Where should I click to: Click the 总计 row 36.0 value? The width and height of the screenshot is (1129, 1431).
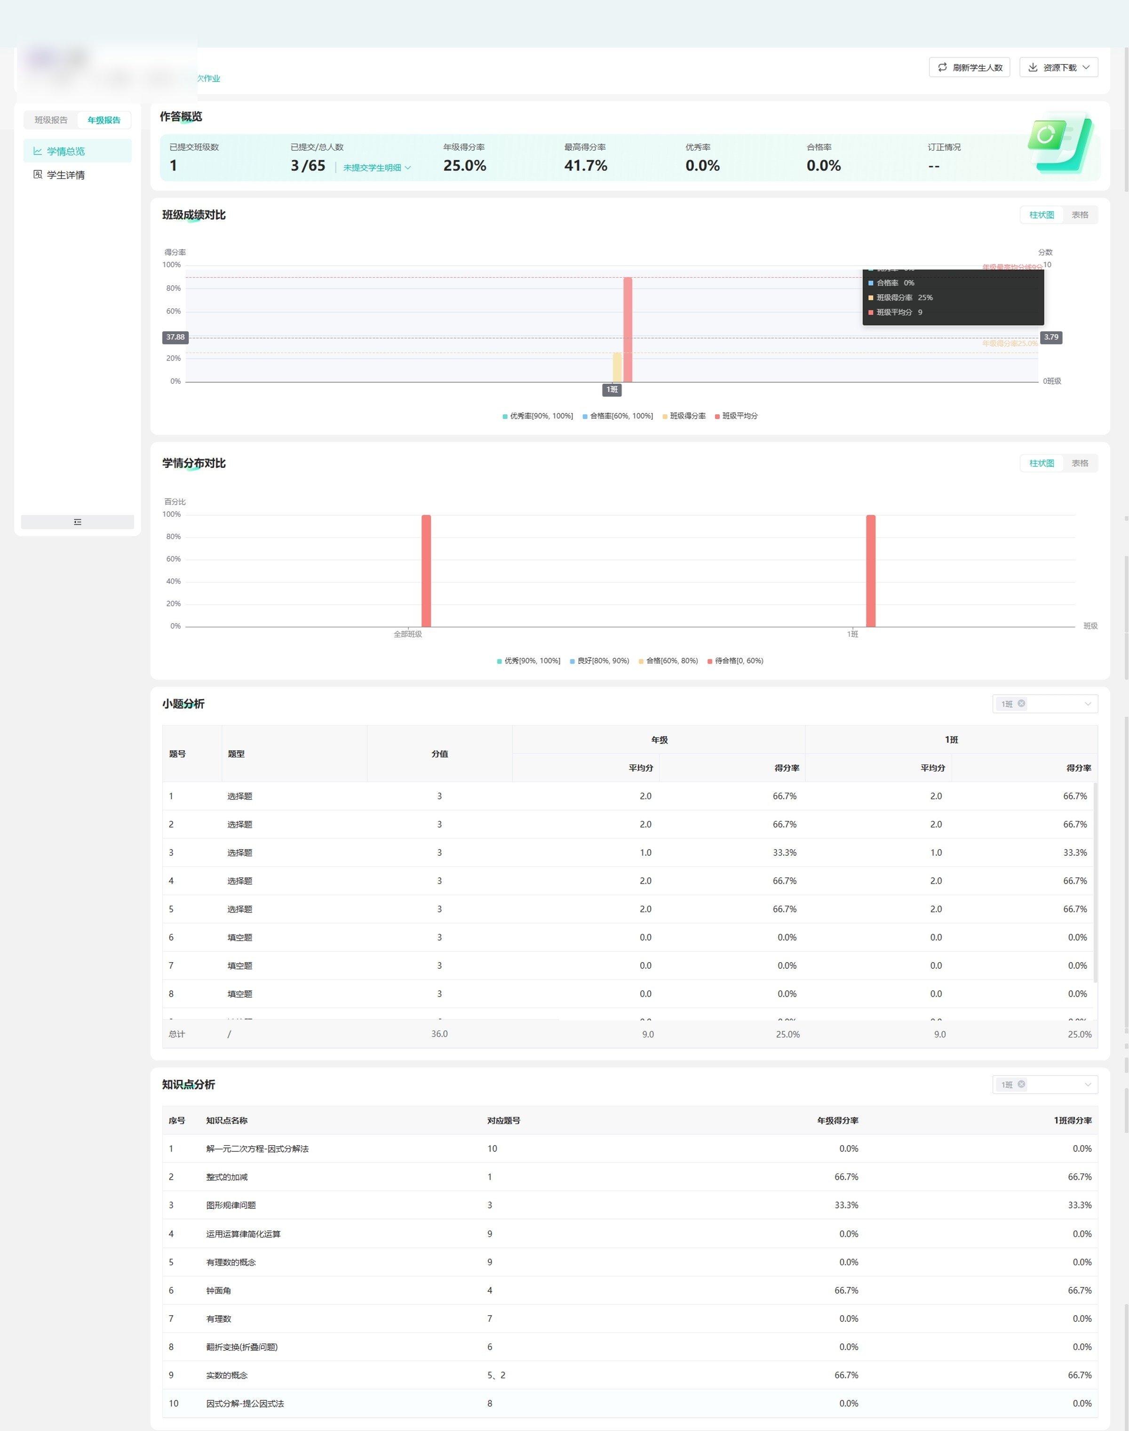tap(439, 1034)
